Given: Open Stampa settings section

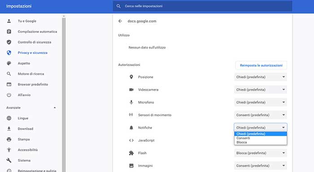Looking at the screenshot, I should click(x=24, y=139).
